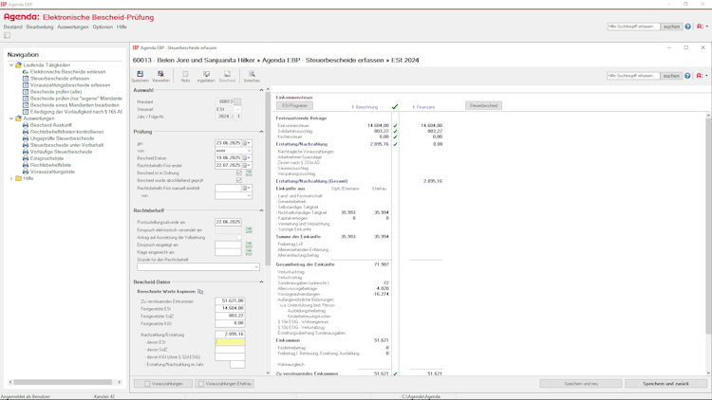Discard changes with the Verwerfen icon
712x400 pixels.
tap(160, 76)
